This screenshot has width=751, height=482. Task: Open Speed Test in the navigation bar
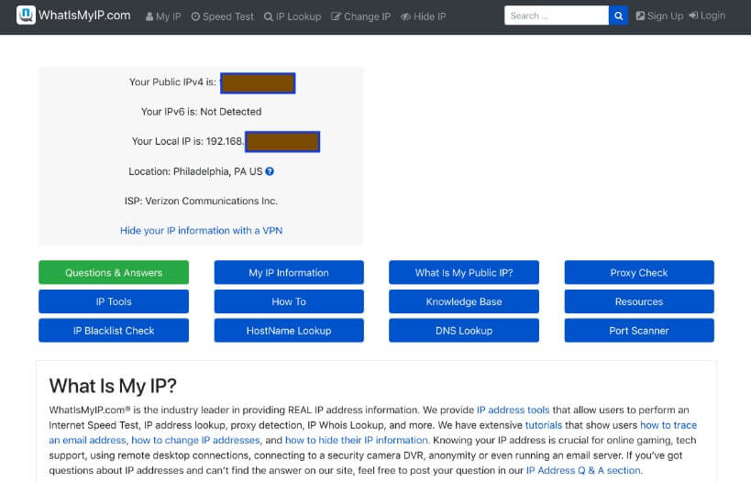pyautogui.click(x=223, y=16)
